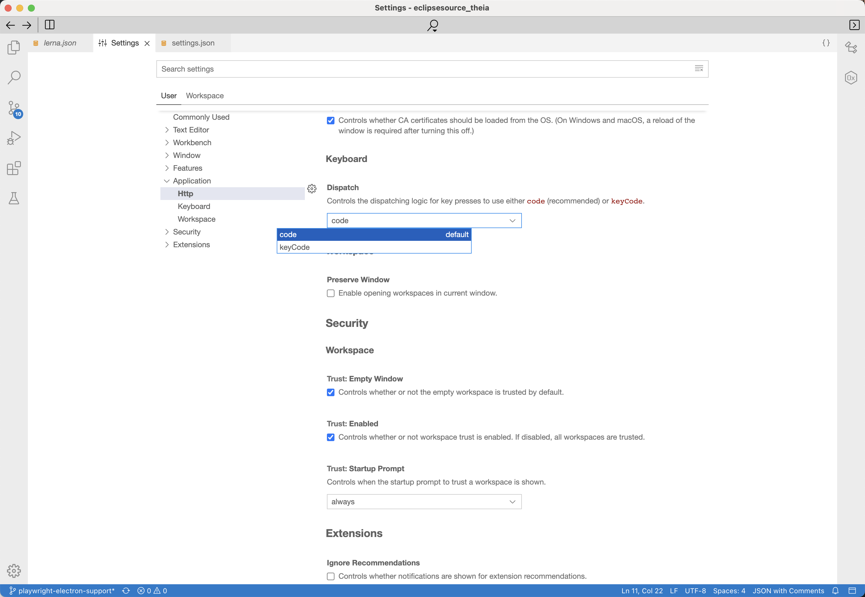Open the Extensions view icon

click(14, 168)
